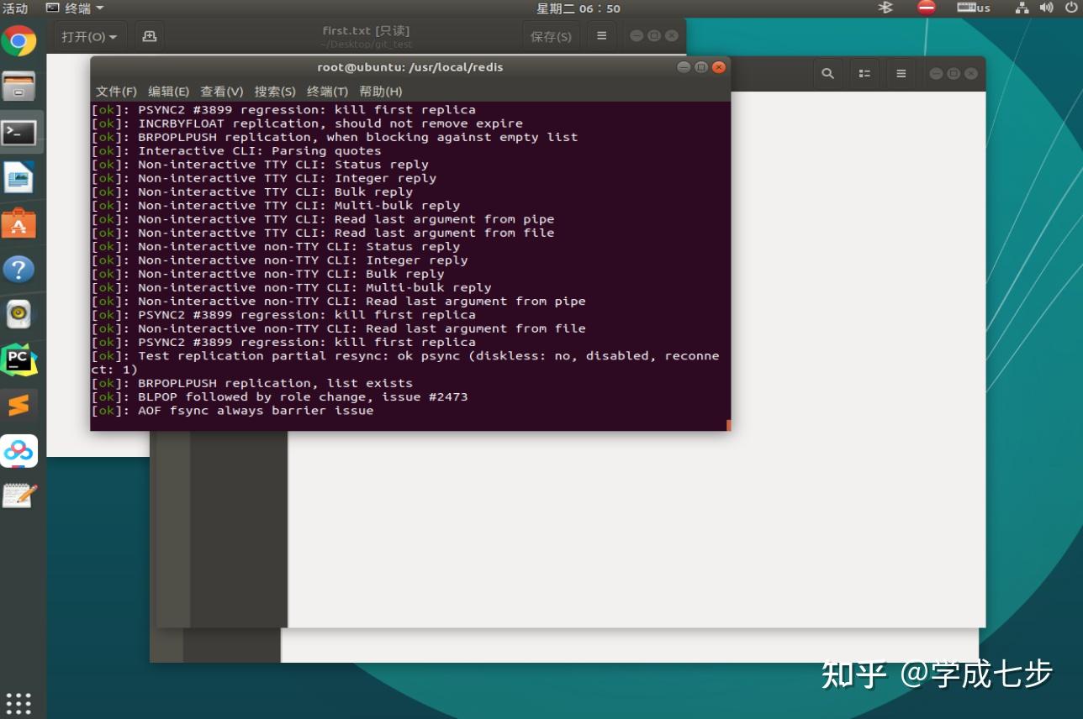
Task: Show Applications grid in the dock
Action: click(18, 703)
